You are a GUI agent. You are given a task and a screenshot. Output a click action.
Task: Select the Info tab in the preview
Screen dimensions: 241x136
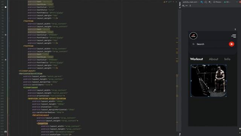227,59
